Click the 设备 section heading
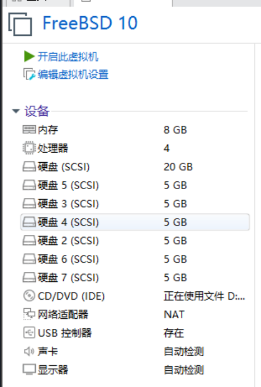Image resolution: width=261 pixels, height=387 pixels. (37, 111)
